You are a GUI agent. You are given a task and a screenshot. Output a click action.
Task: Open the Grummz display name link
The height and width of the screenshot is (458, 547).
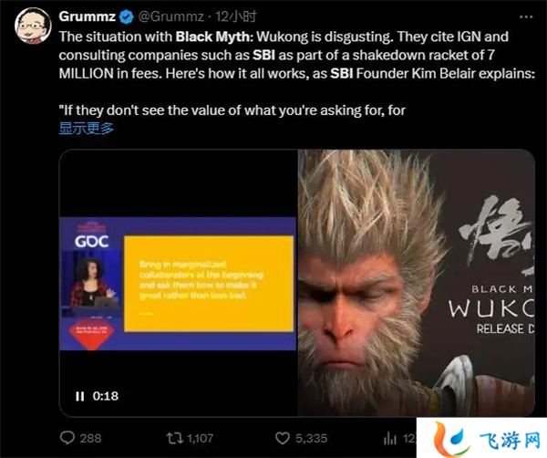(88, 16)
